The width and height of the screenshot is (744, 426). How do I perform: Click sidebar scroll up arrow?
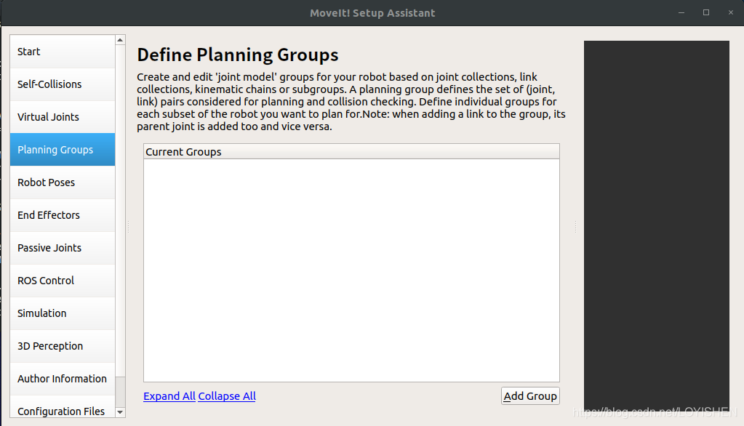tap(120, 40)
